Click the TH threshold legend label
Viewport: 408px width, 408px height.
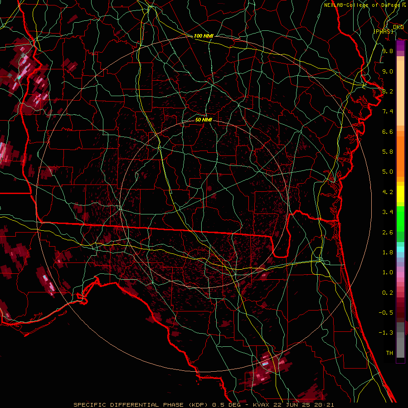(389, 353)
